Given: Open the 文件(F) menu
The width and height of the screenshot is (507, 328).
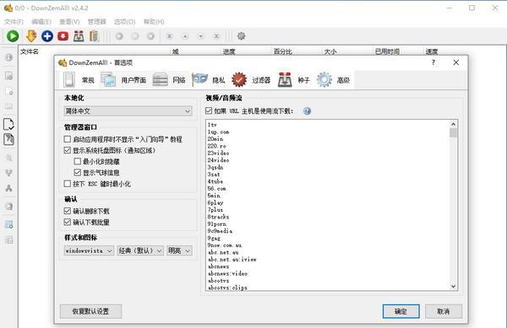Looking at the screenshot, I should tap(14, 22).
